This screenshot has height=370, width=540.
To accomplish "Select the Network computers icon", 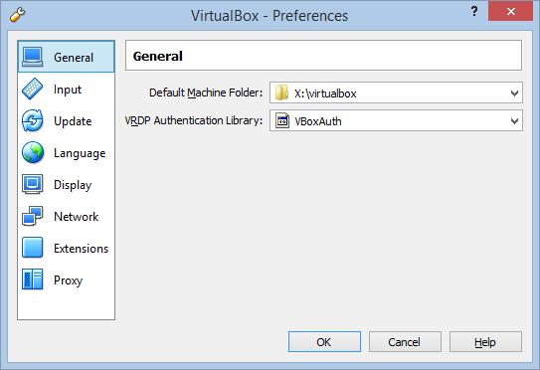I will click(33, 216).
